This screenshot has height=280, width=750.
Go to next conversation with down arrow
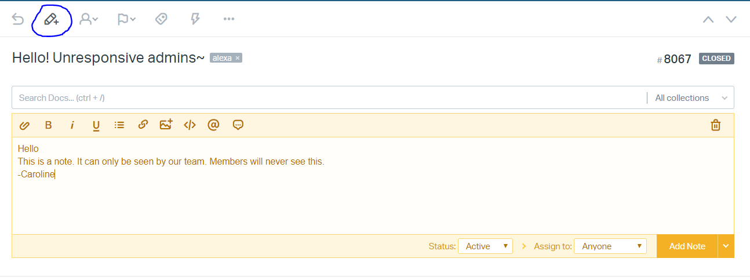coord(731,20)
